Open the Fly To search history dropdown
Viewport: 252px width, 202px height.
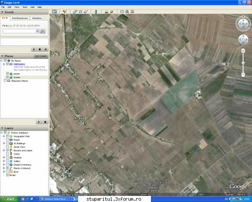pos(37,31)
